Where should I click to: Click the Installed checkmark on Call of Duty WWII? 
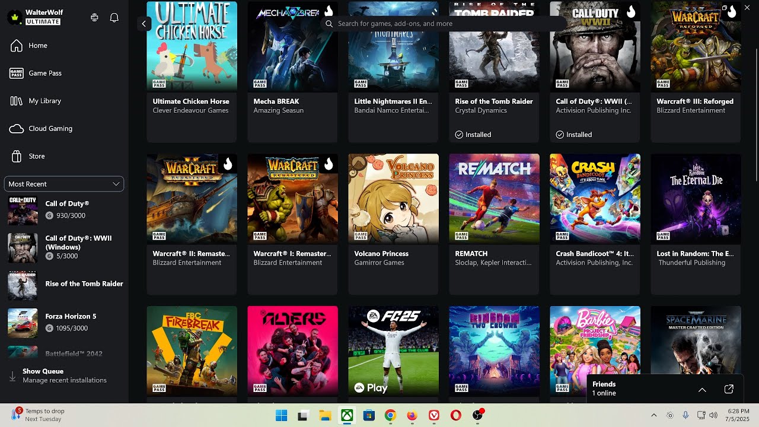coord(560,135)
